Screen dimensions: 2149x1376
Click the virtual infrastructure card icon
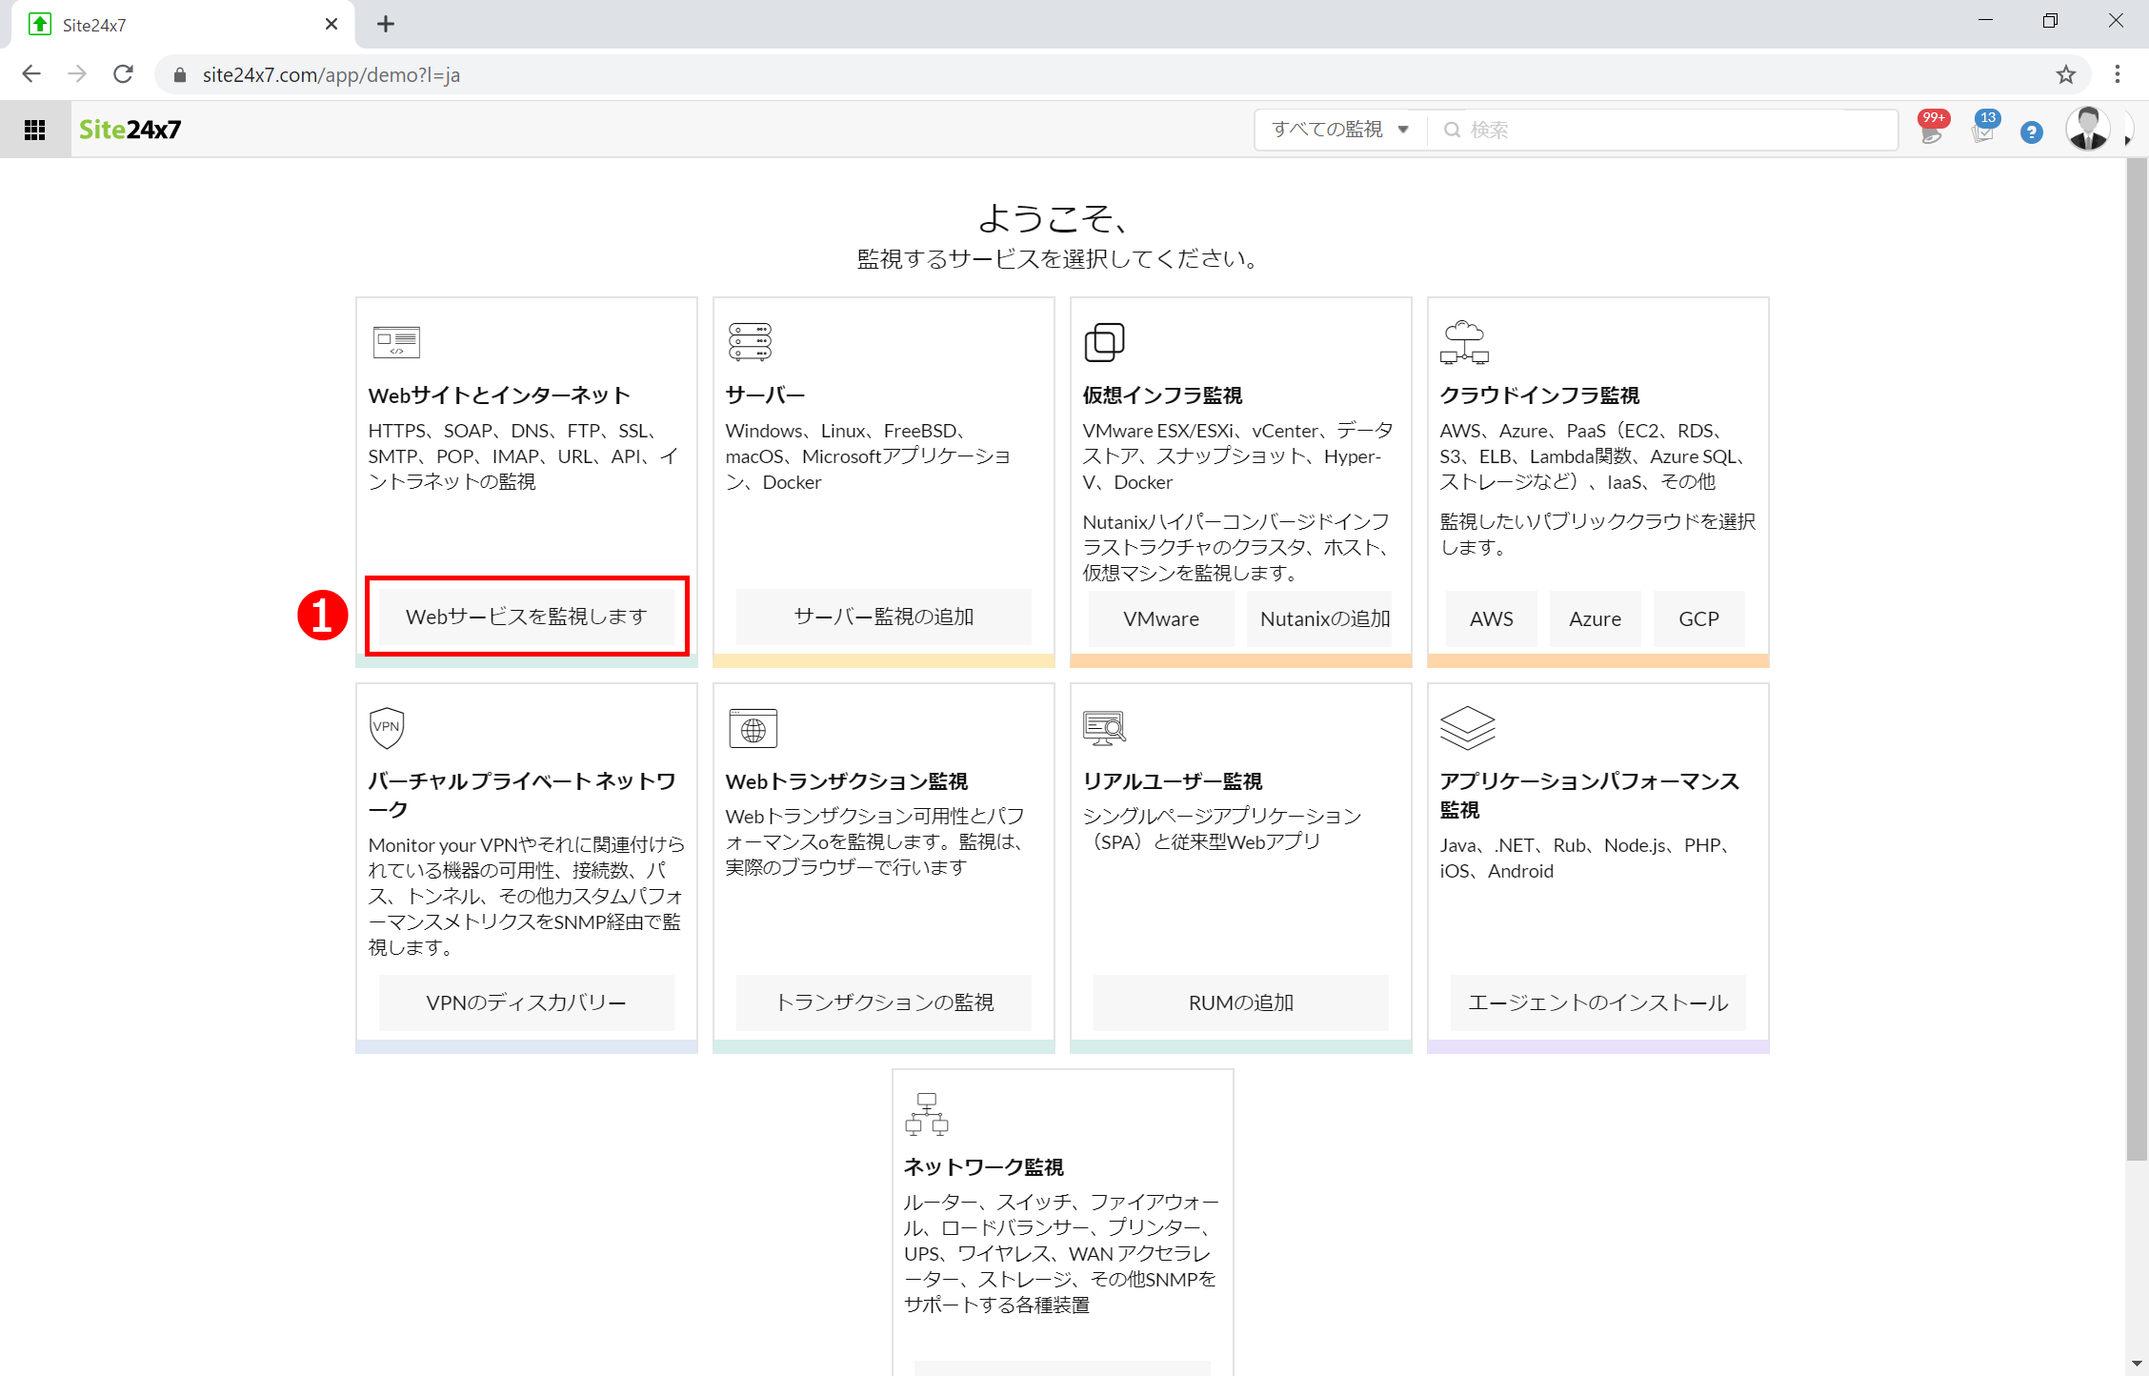click(x=1105, y=342)
